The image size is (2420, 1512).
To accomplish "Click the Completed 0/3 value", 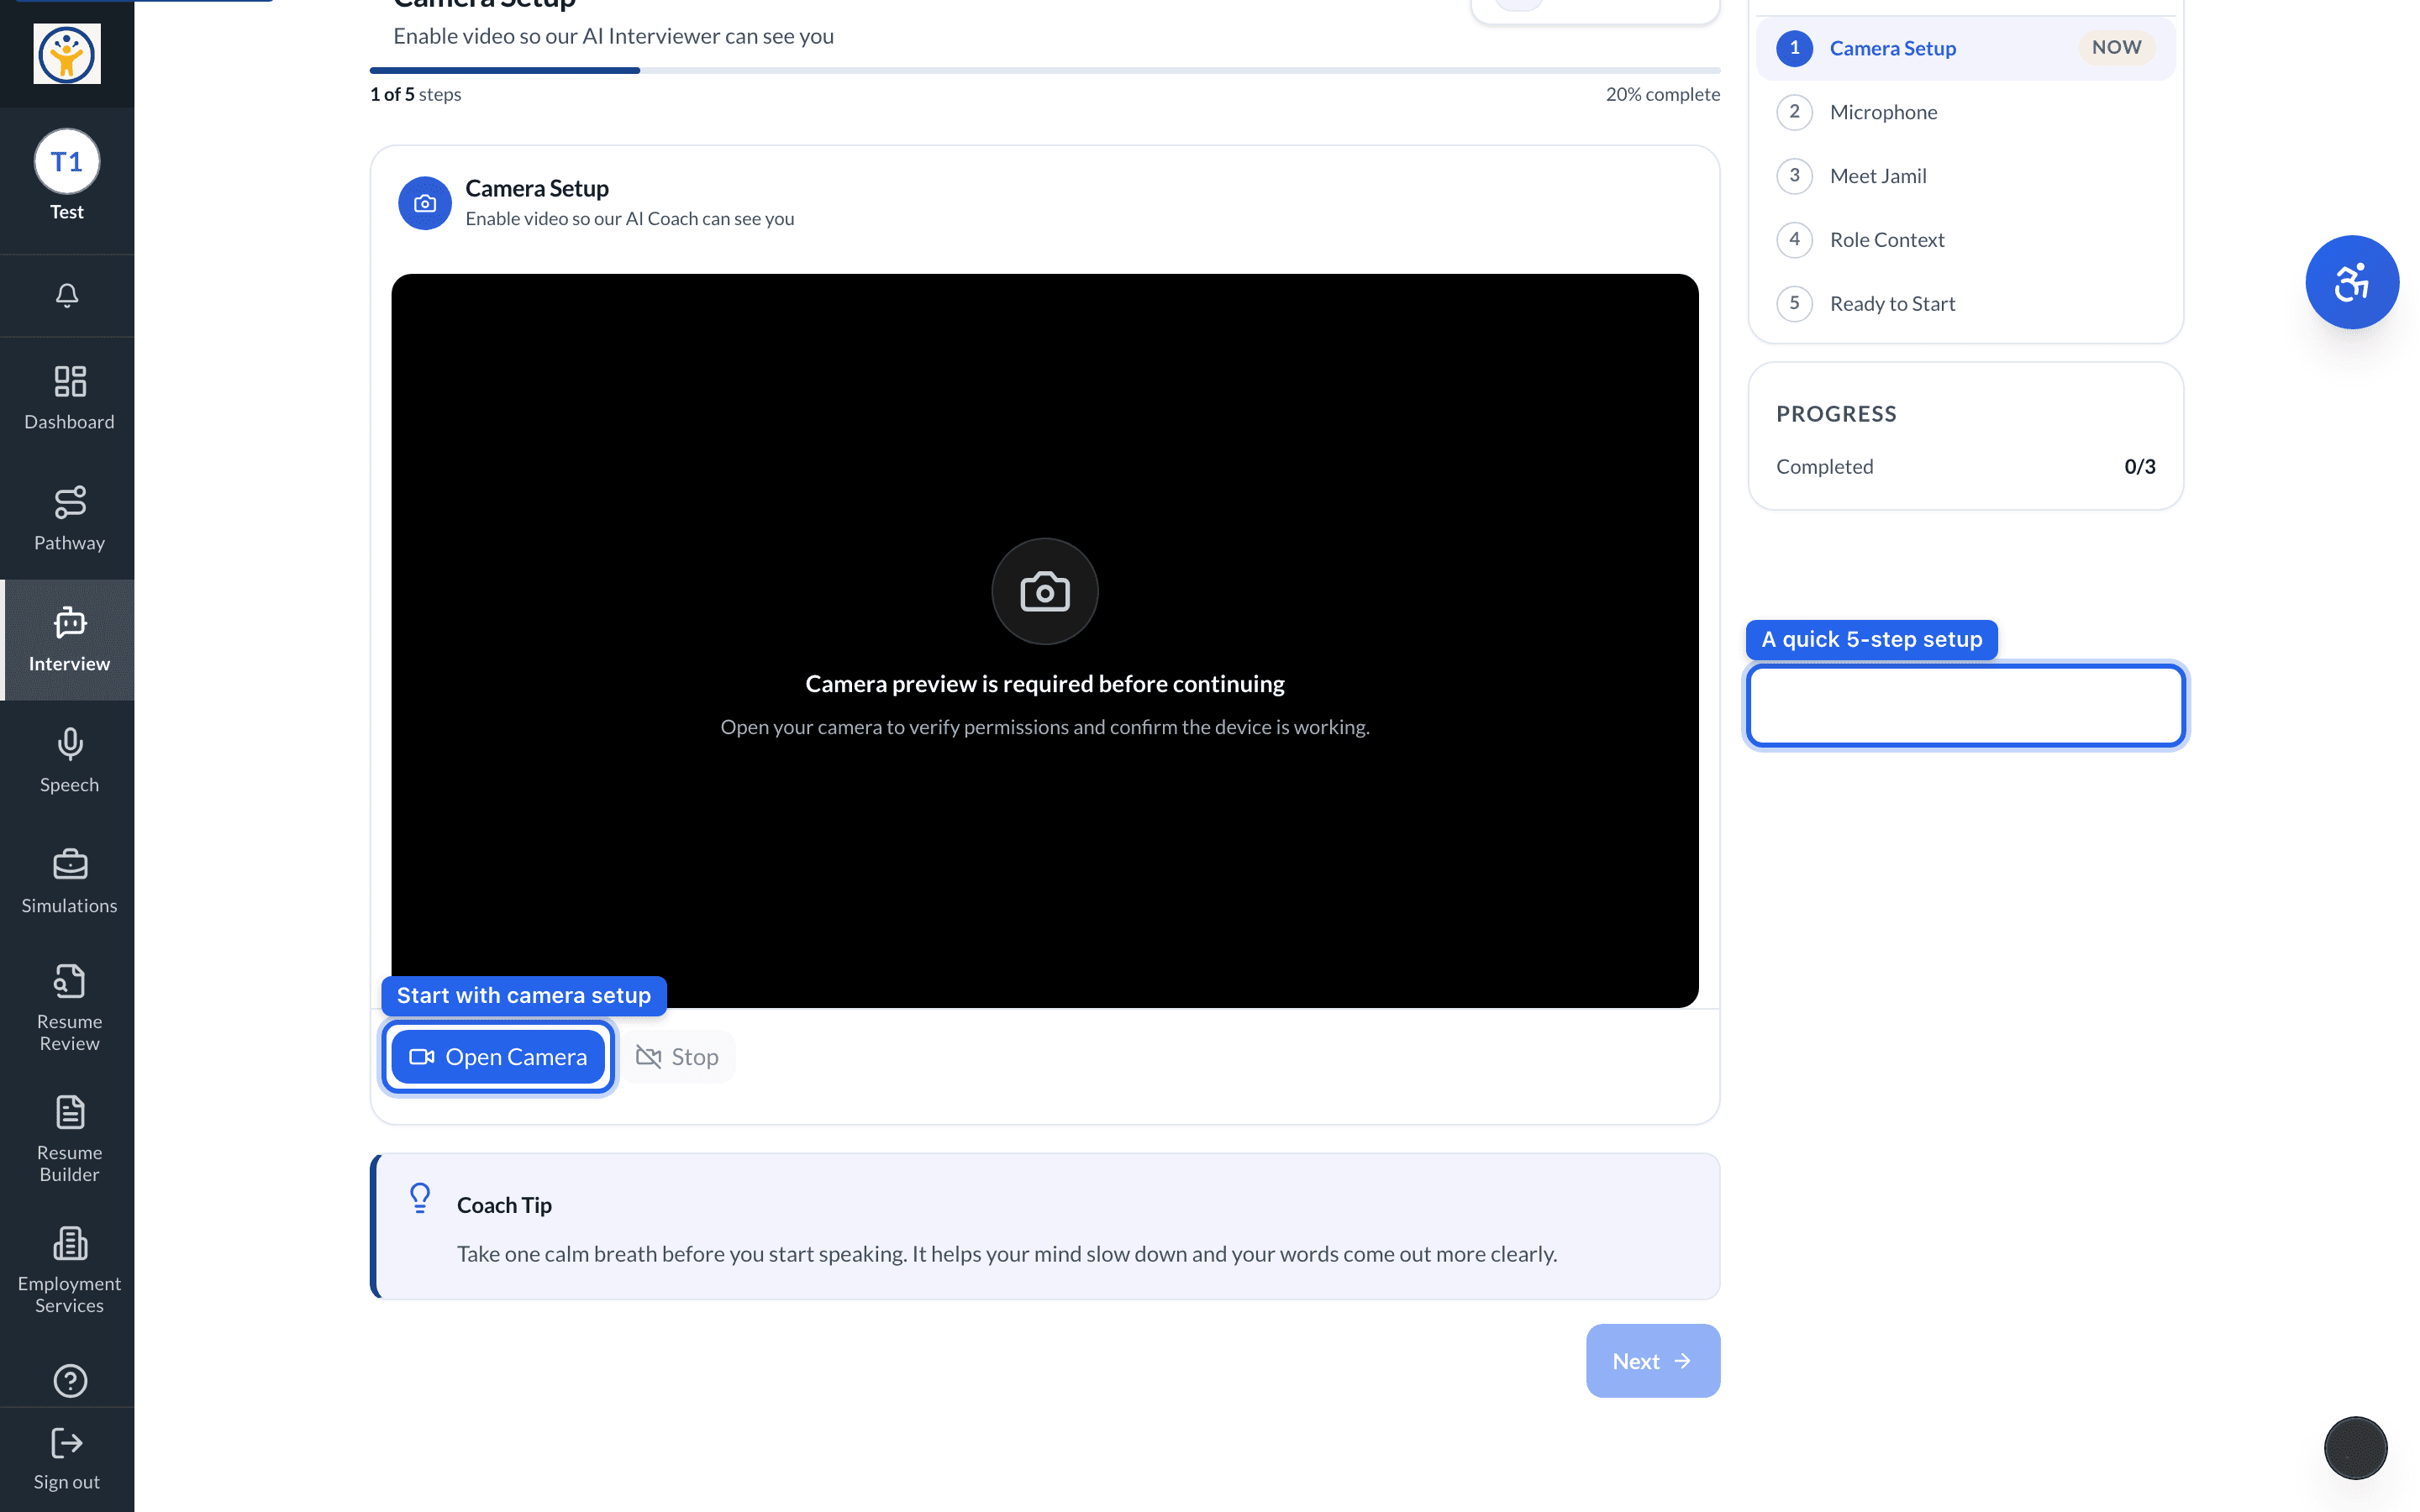I will (x=2139, y=467).
